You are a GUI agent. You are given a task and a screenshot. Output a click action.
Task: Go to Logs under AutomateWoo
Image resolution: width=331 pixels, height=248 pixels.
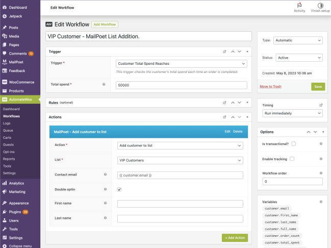pyautogui.click(x=7, y=123)
